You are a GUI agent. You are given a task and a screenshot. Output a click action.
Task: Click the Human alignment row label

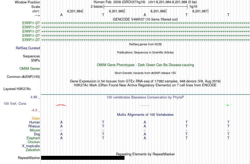[34, 122]
